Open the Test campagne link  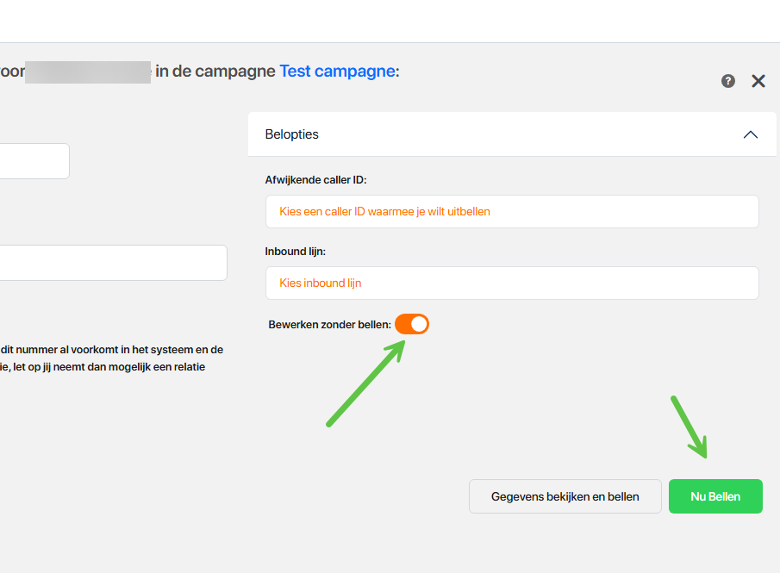[337, 71]
